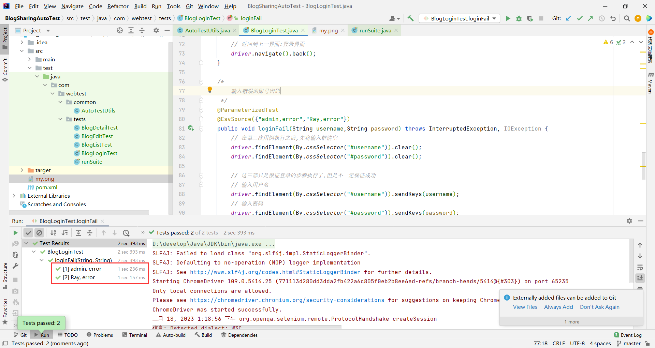This screenshot has width=655, height=348.
Task: Update project from Git (blue arrow)
Action: [568, 18]
